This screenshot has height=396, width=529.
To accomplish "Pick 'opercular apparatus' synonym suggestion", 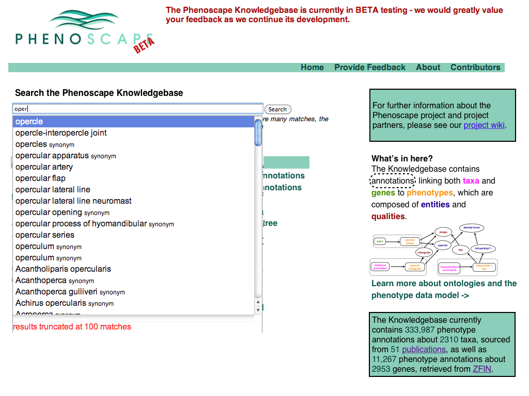I will 133,156.
